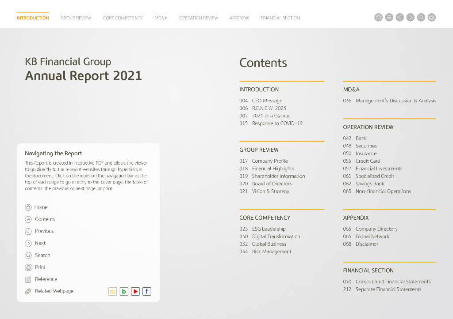Go to R.E.N.E.W. 2023 entry

click(x=263, y=108)
